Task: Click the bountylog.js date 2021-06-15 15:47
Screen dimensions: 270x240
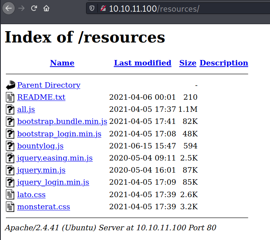Action: [143, 146]
